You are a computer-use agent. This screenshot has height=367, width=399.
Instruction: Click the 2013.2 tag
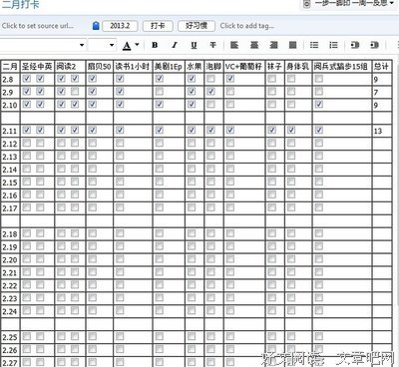click(120, 26)
